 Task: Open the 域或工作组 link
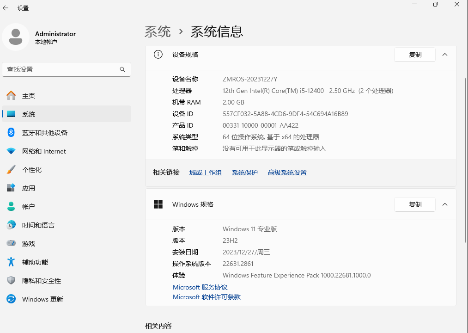205,173
